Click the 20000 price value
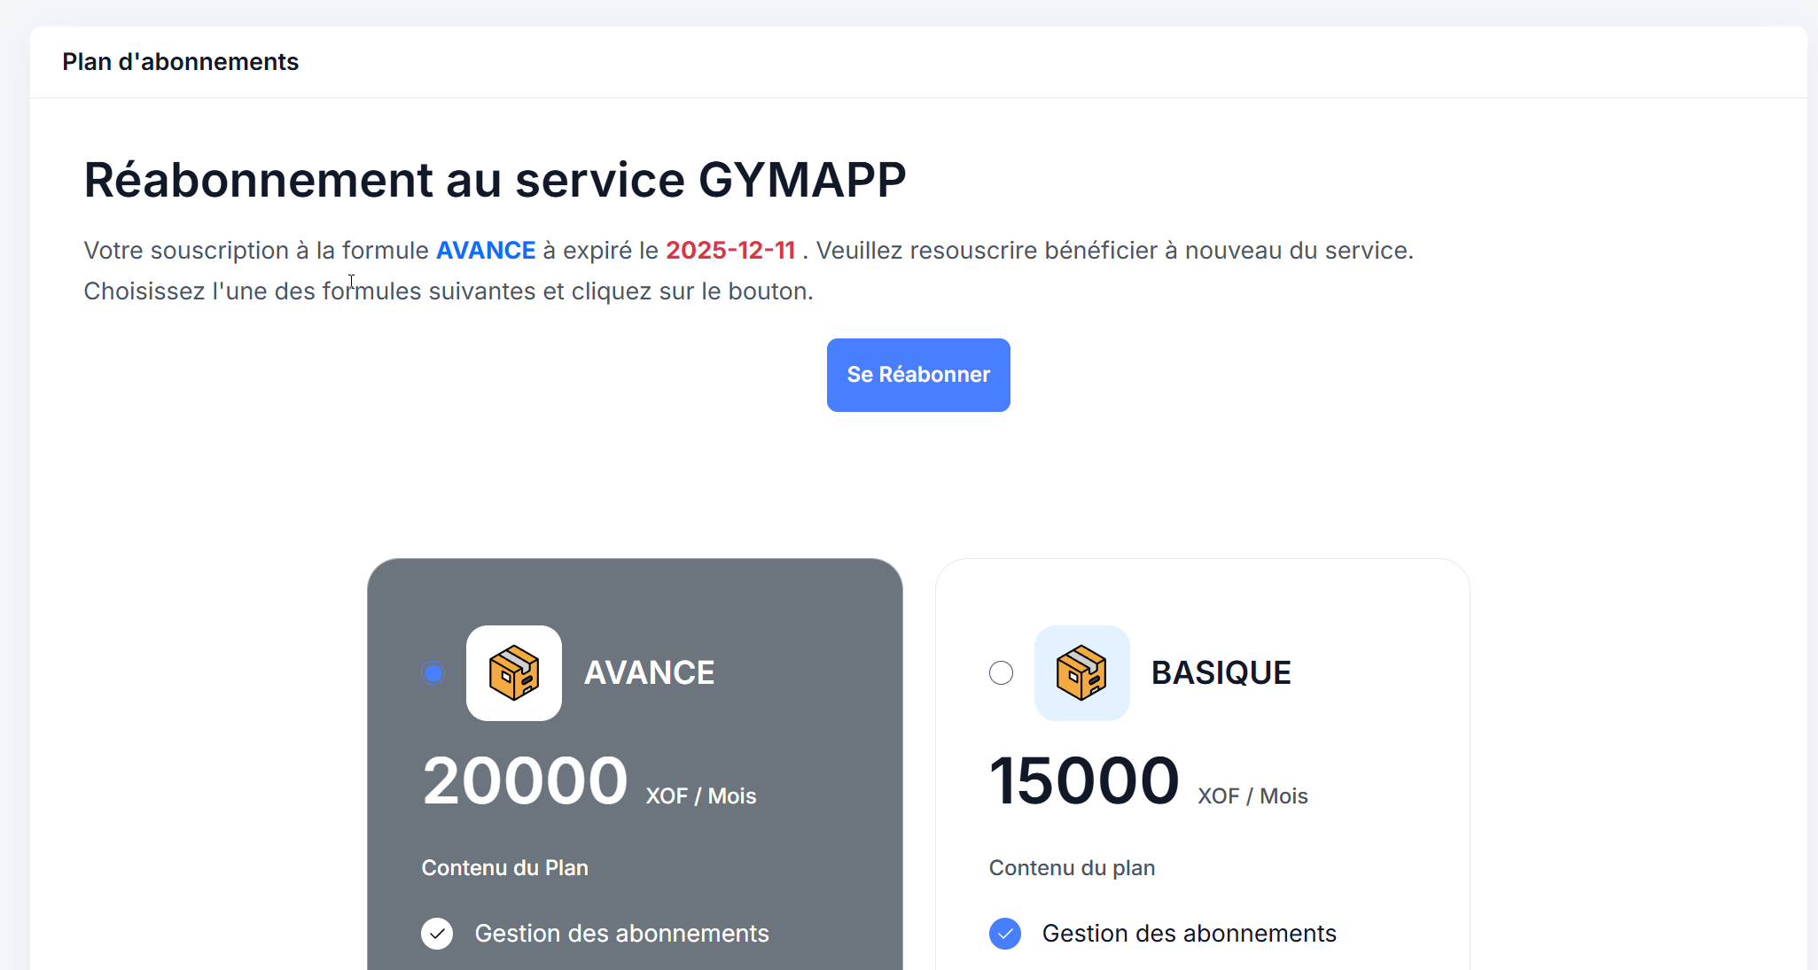This screenshot has height=970, width=1818. [x=526, y=780]
